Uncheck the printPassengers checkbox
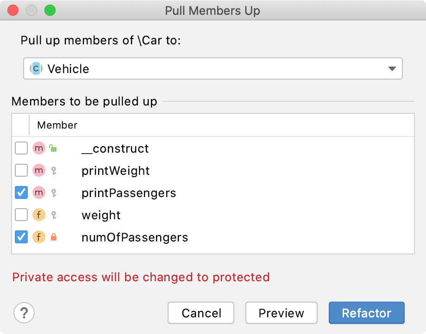This screenshot has height=334, width=426. coord(21,192)
